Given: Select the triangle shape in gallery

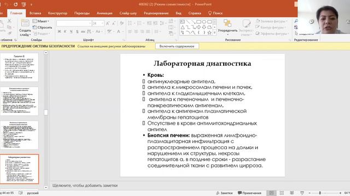Looking at the screenshot, I should pos(183,27).
